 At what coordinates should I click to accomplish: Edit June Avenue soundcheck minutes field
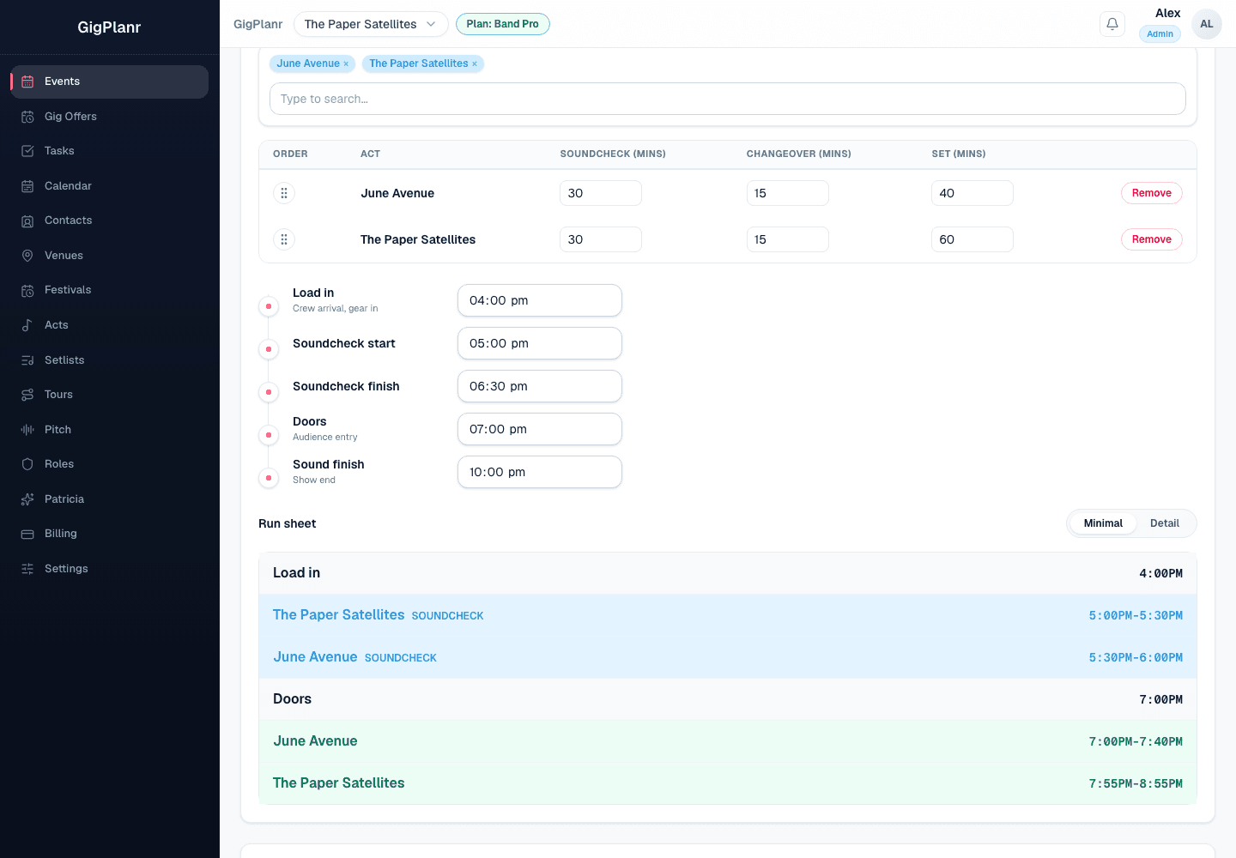(601, 193)
